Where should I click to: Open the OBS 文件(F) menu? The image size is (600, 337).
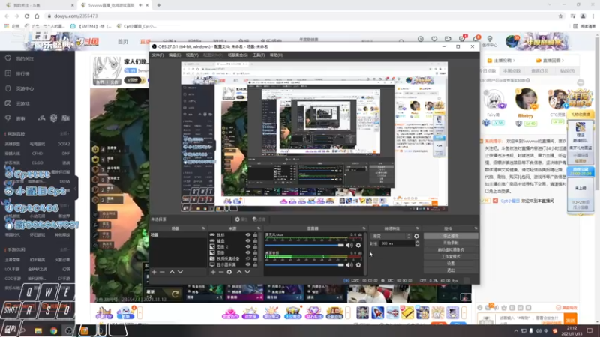click(x=157, y=55)
